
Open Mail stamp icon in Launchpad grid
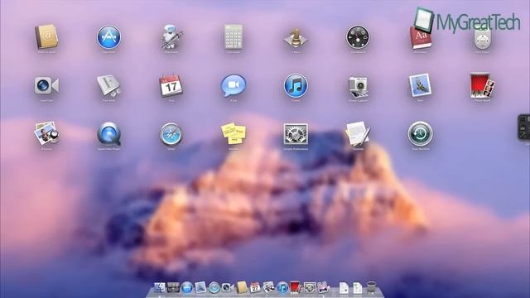tap(420, 85)
